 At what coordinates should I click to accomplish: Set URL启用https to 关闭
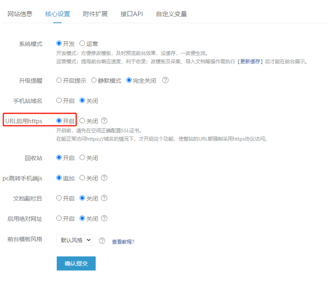(x=82, y=121)
